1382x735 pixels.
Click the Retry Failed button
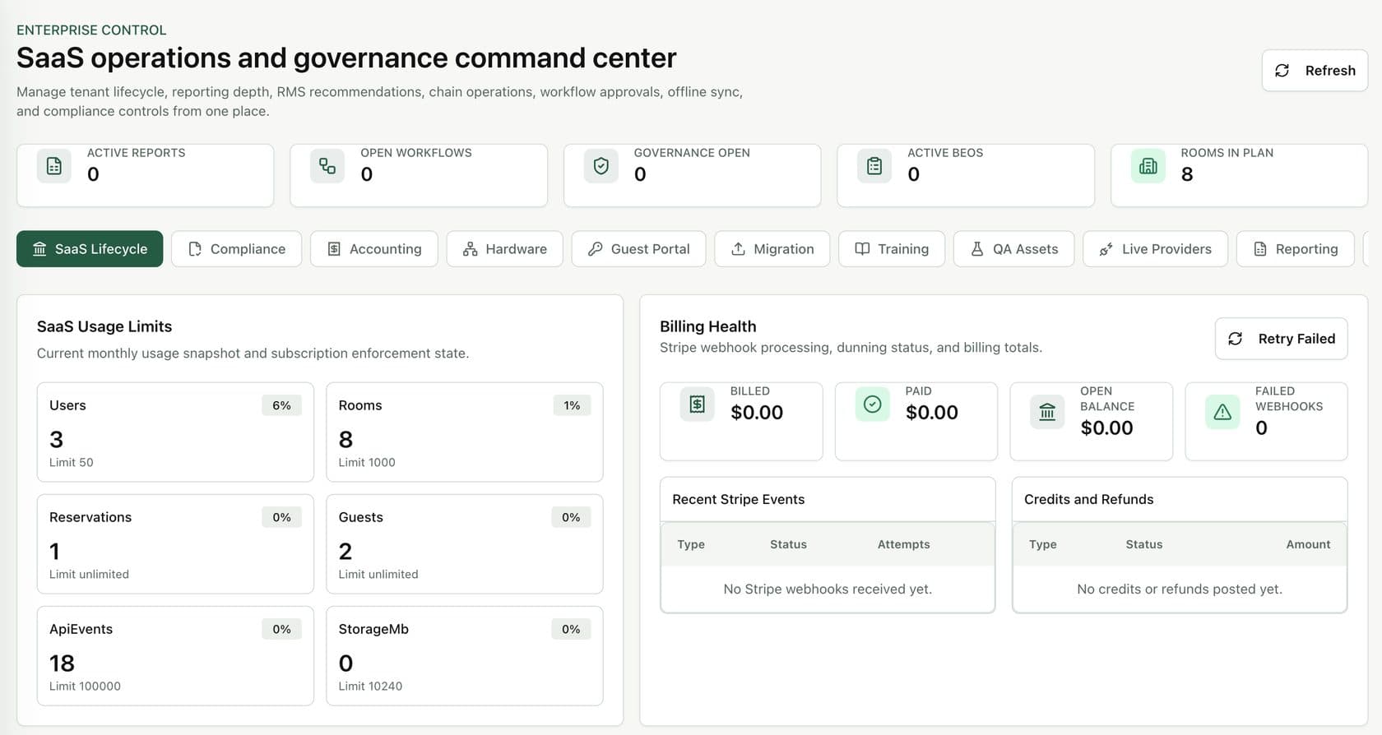tap(1282, 339)
